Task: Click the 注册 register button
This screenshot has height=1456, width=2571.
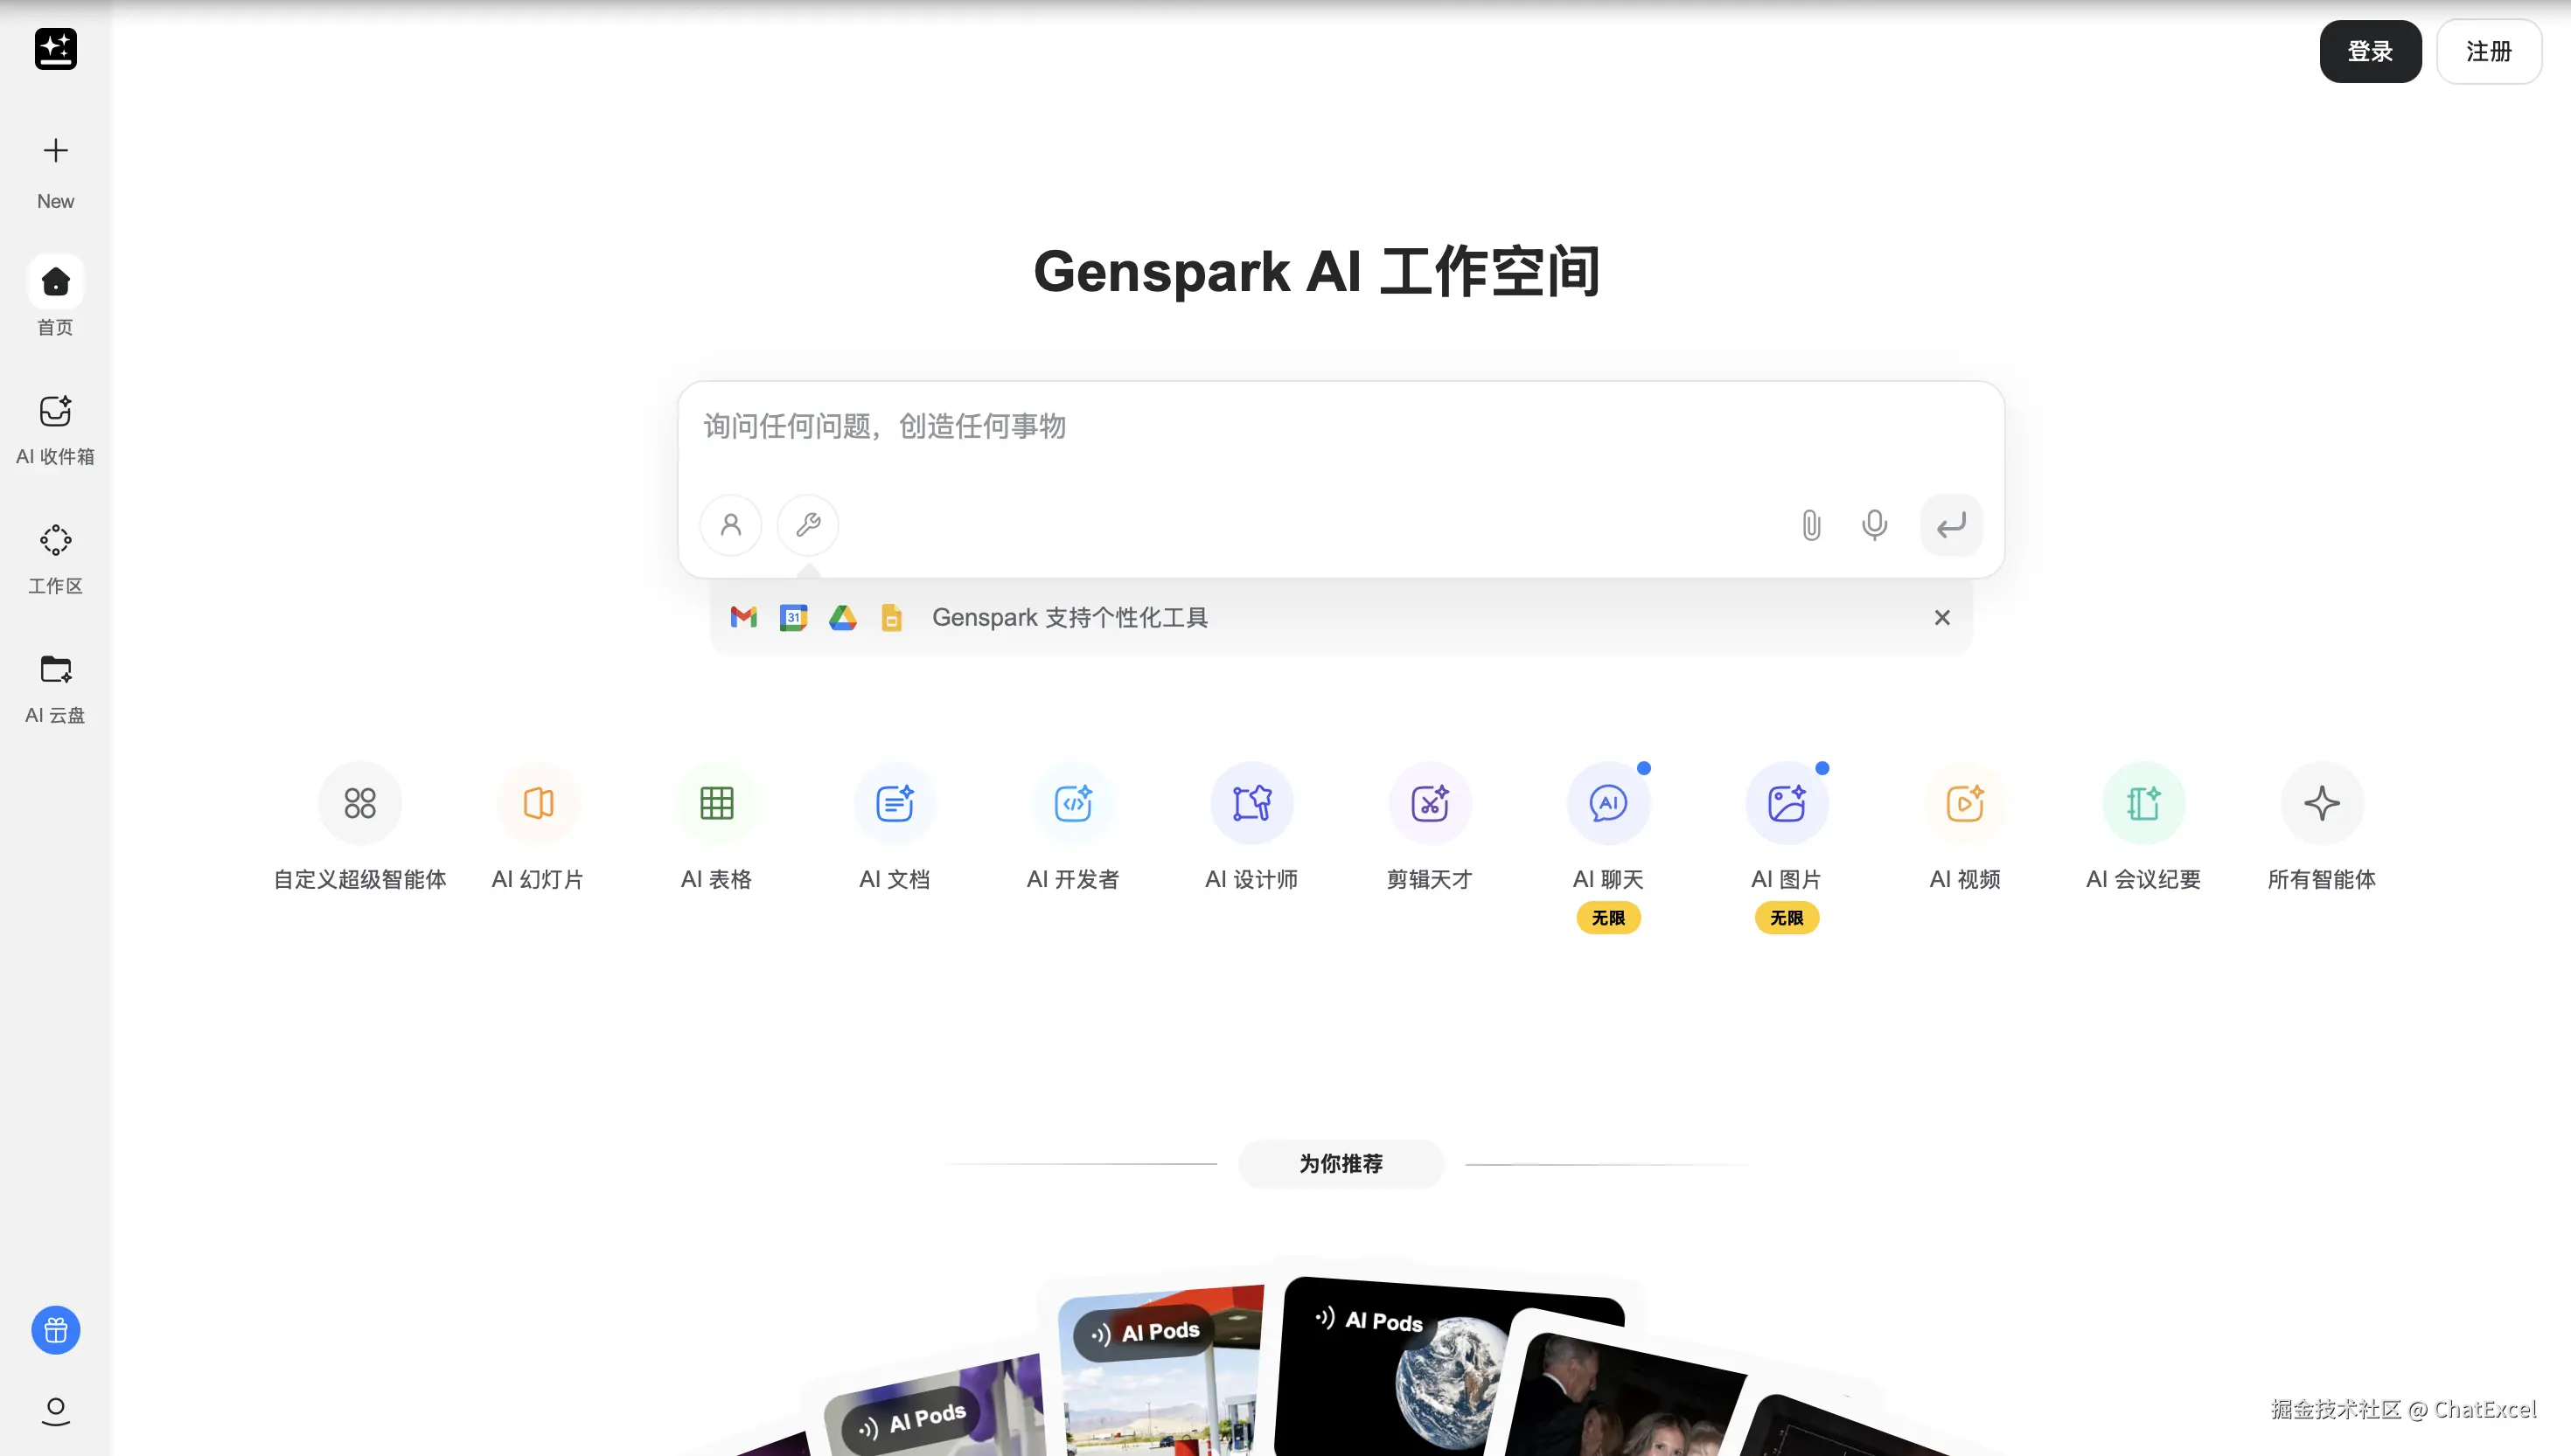Action: click(2488, 51)
